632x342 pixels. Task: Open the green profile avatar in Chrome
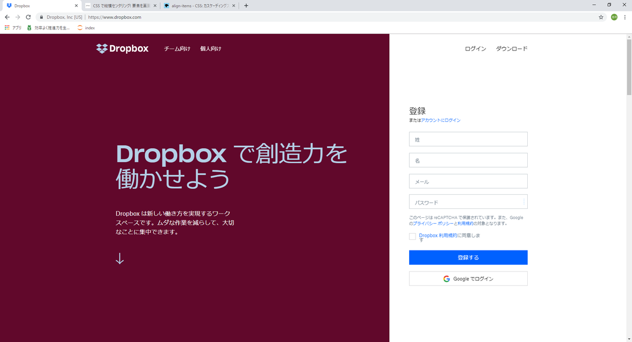(x=614, y=17)
